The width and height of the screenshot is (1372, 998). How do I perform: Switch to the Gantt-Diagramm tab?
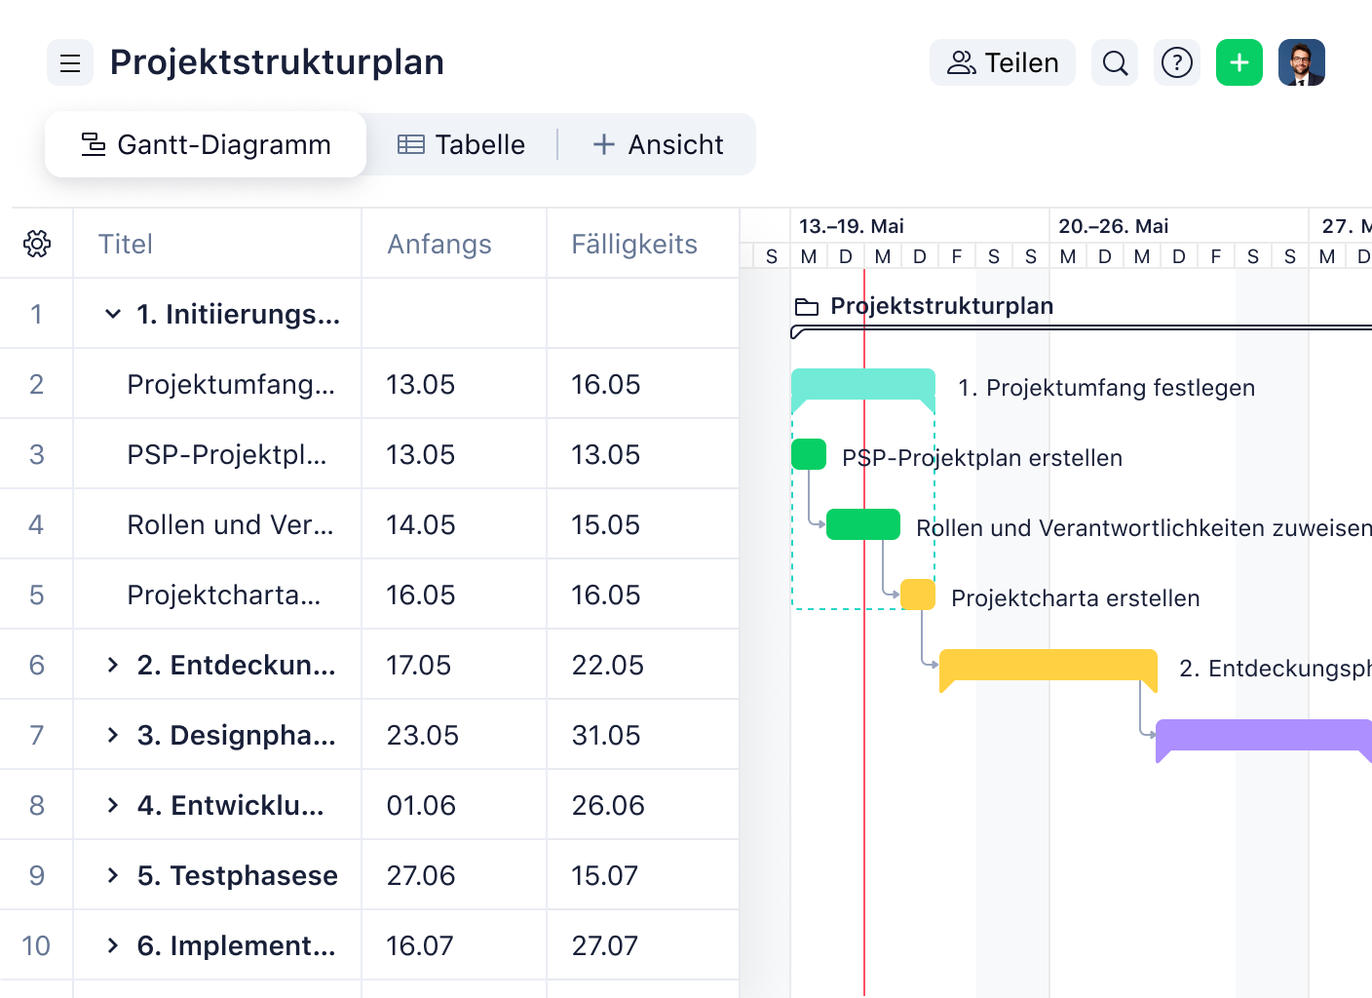(206, 144)
